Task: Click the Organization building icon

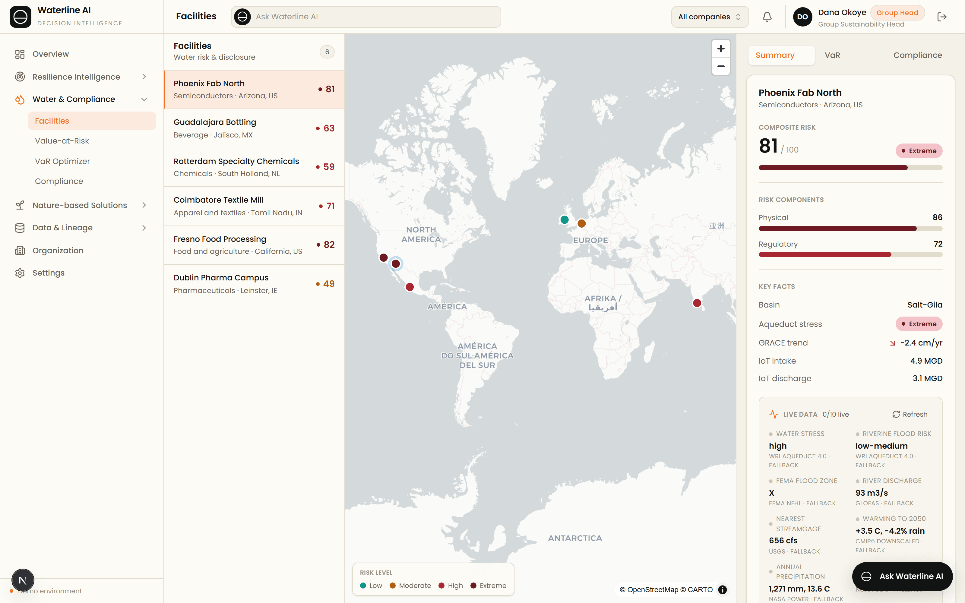Action: pos(20,251)
